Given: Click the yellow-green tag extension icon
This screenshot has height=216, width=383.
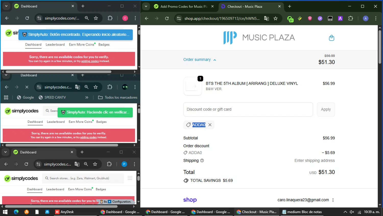Looking at the screenshot, I should (300, 18).
